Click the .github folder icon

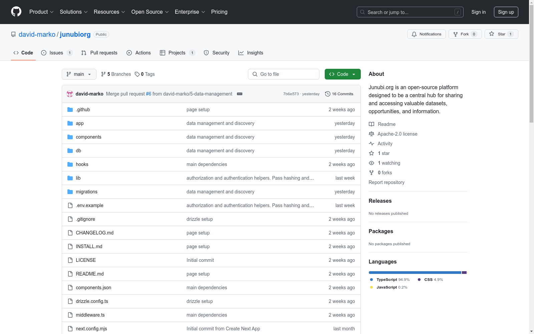70,110
